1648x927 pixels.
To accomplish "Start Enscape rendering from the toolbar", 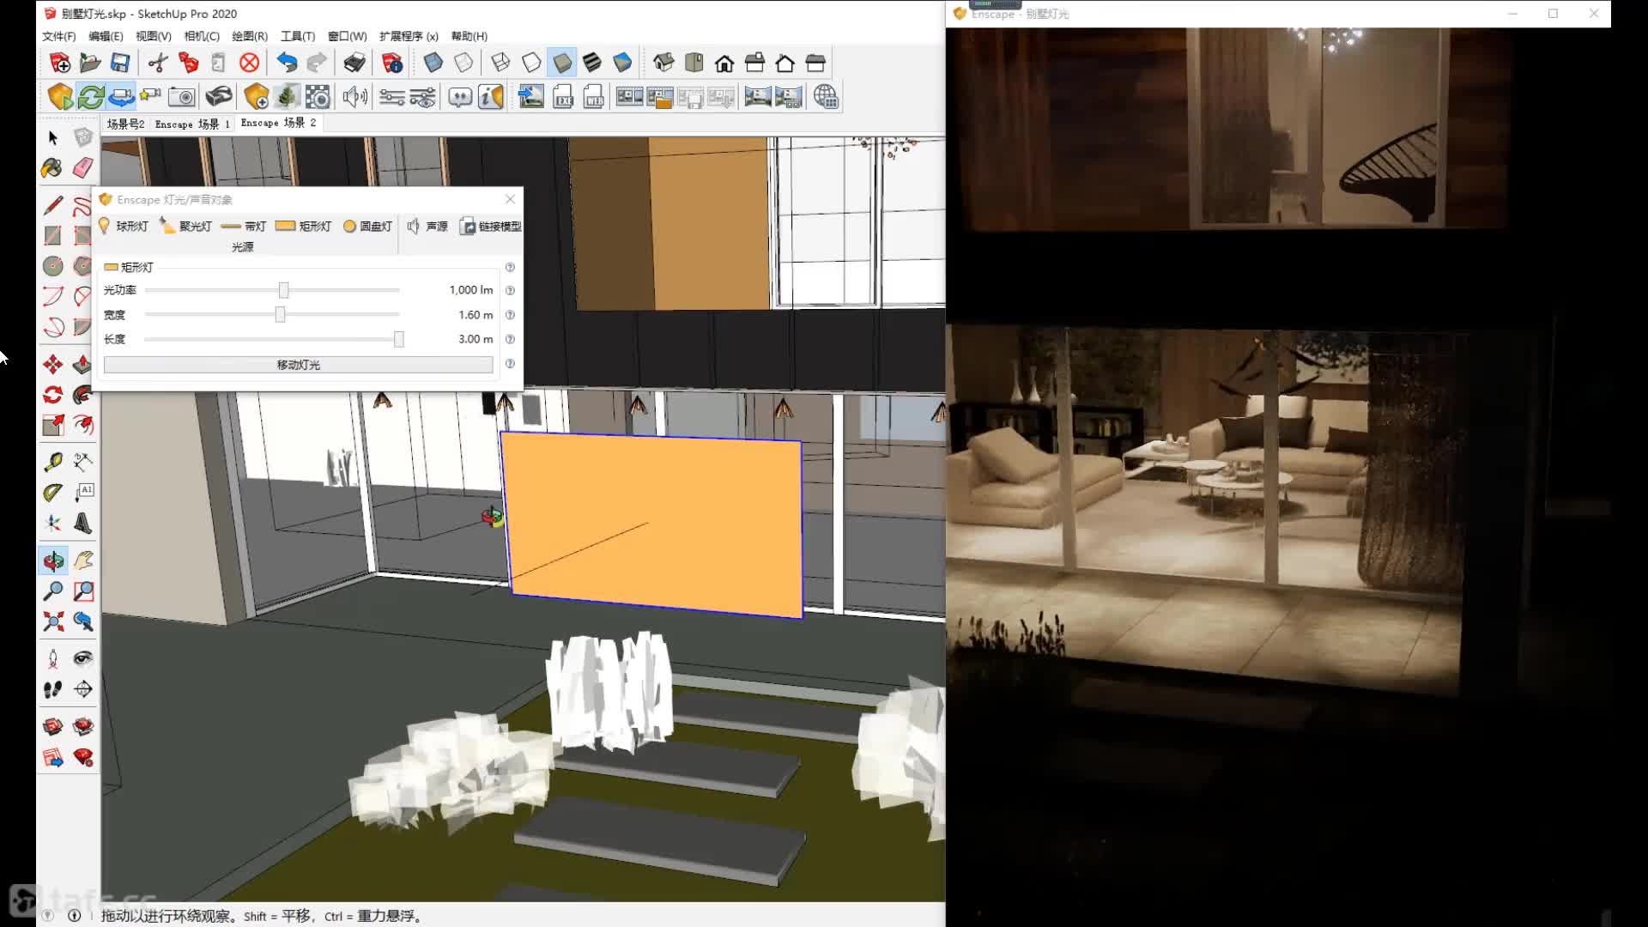I will [x=60, y=97].
